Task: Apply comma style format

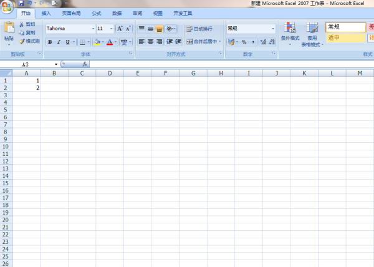Action: pos(253,42)
